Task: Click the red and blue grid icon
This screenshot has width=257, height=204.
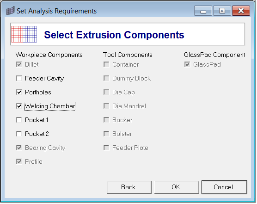Action: click(x=24, y=34)
